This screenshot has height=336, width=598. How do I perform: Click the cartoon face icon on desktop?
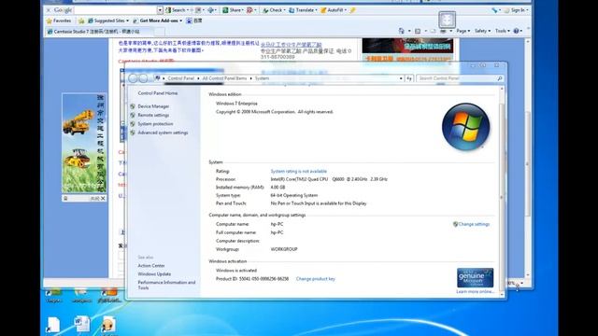(x=108, y=325)
